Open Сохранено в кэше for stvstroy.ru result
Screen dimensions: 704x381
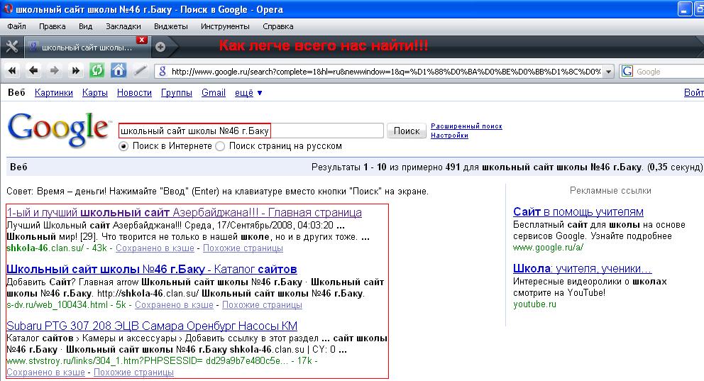pos(46,372)
